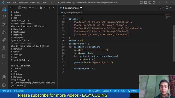Split the terminal panel
Image resolution: width=175 pixels, height=98 pixels.
point(37,8)
